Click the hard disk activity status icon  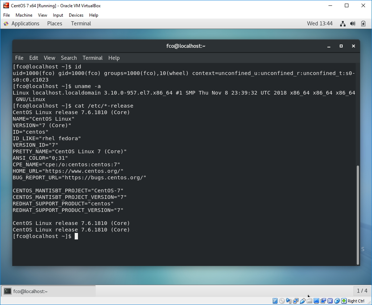point(275,301)
